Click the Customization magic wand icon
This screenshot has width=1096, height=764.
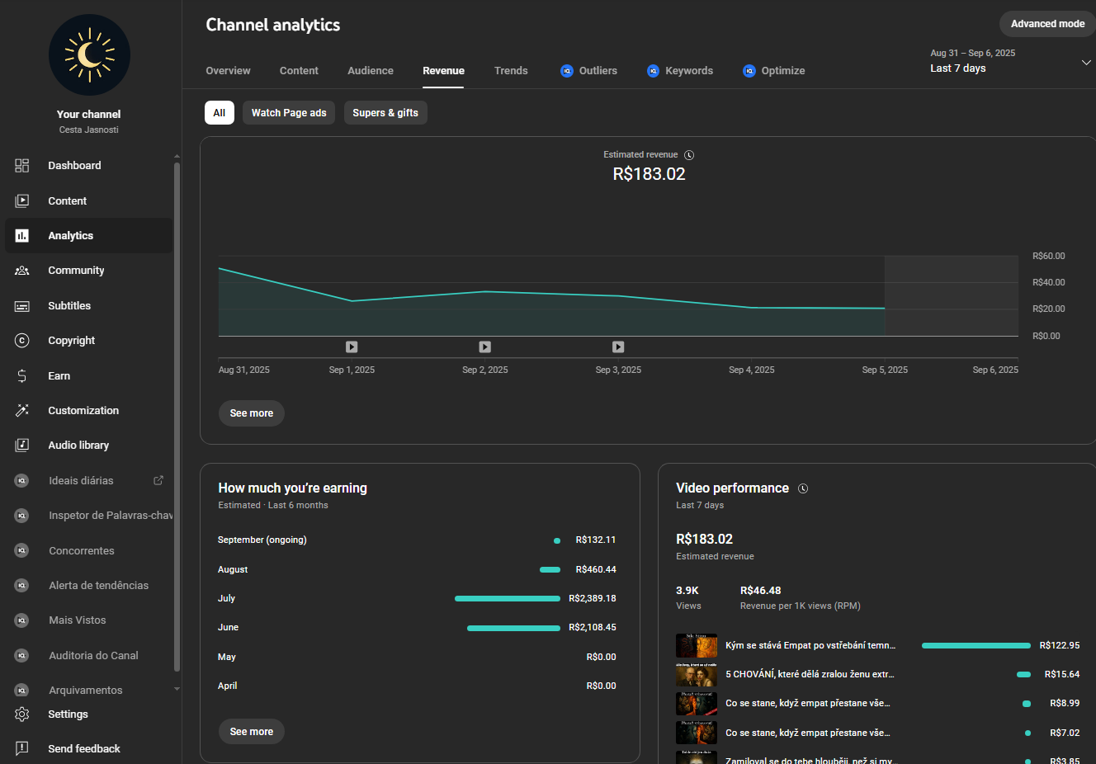22,411
